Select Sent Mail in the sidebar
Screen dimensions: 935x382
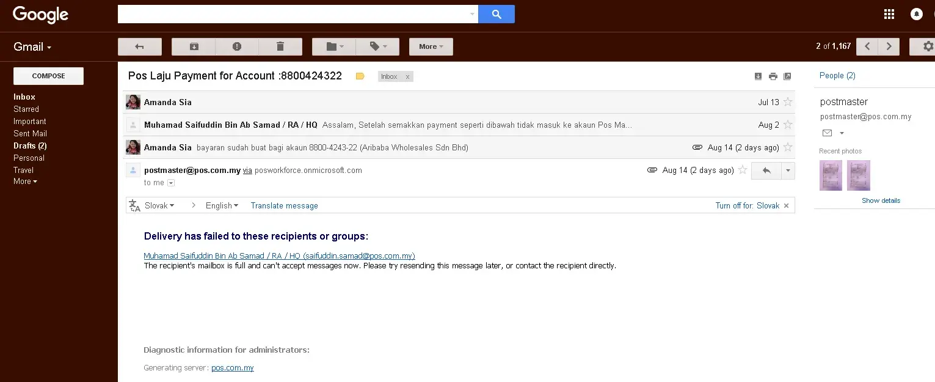click(x=30, y=133)
